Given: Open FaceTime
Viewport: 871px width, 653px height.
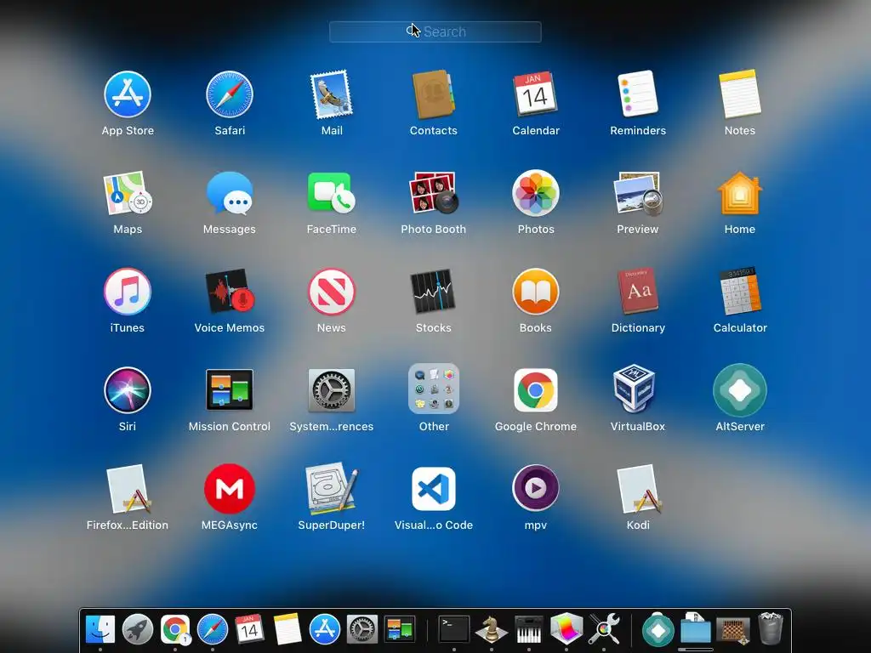Looking at the screenshot, I should click(332, 193).
